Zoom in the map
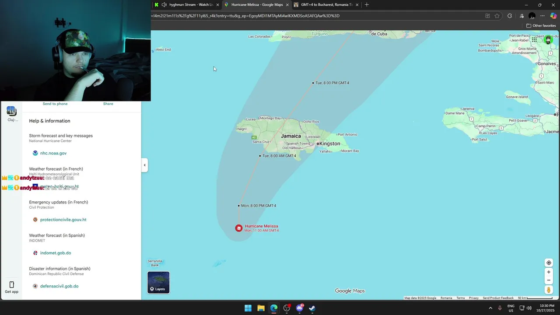 point(549,272)
